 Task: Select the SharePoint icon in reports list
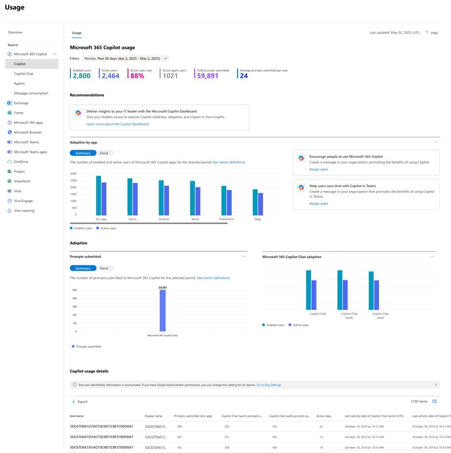pos(10,181)
